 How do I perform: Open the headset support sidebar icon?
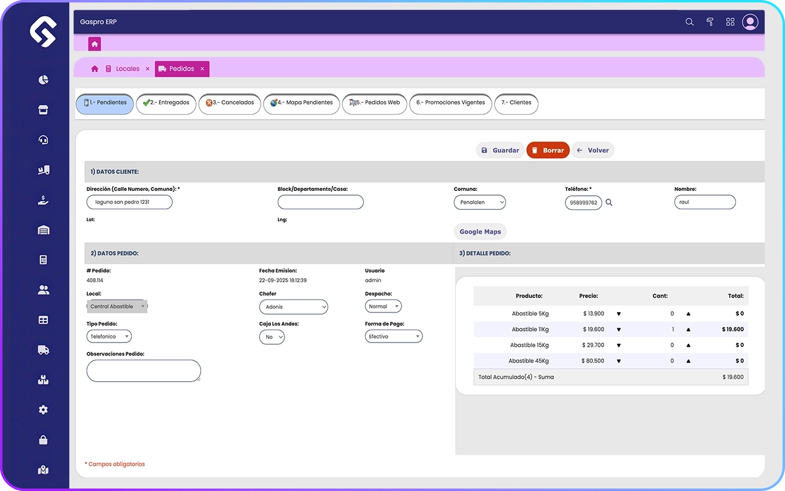[43, 140]
